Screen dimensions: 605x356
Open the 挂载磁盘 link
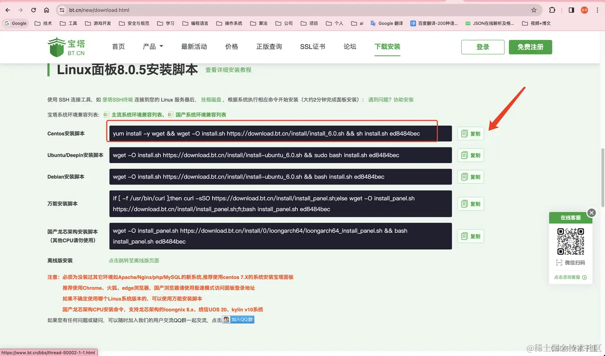(211, 100)
